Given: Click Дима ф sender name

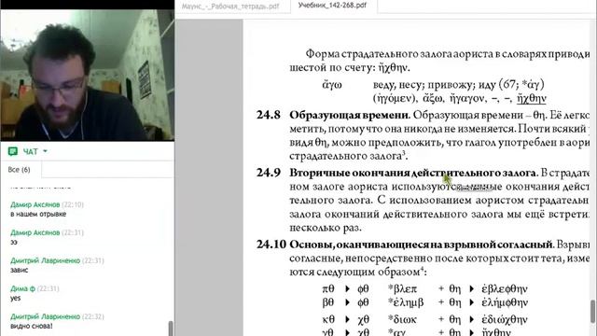Looking at the screenshot, I should pyautogui.click(x=22, y=288).
